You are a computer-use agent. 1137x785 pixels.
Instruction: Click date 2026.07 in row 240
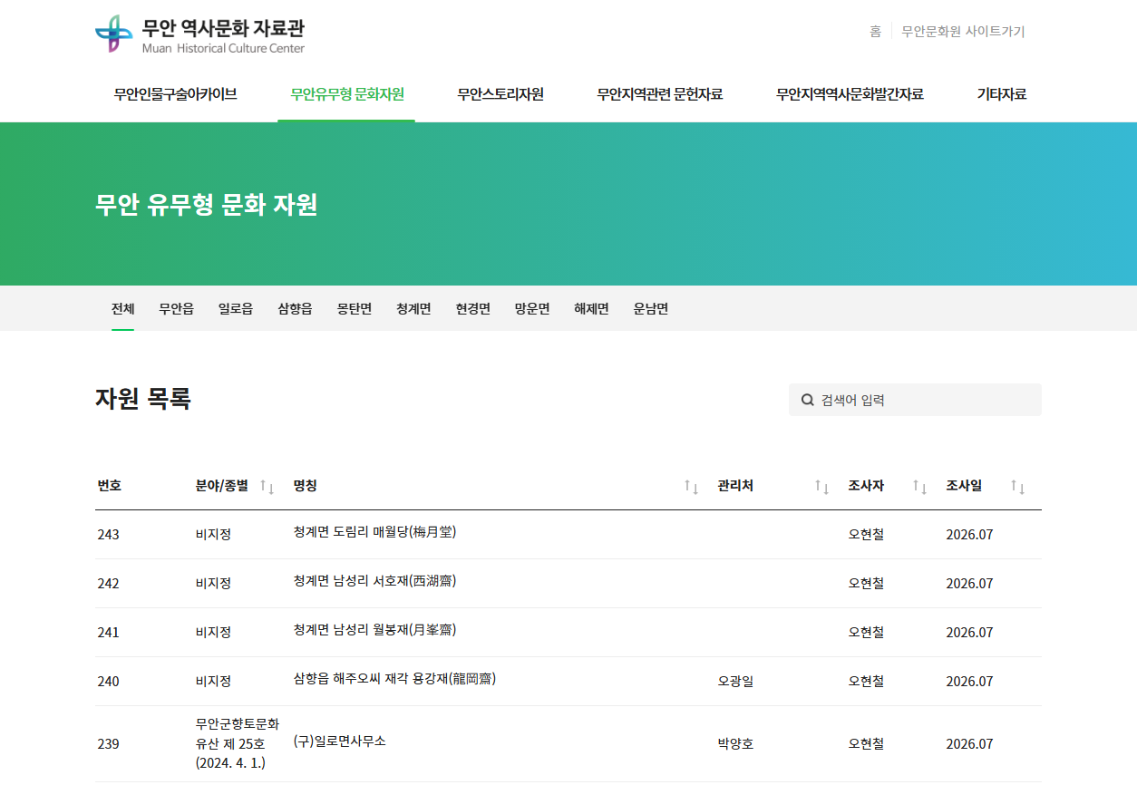tap(969, 682)
